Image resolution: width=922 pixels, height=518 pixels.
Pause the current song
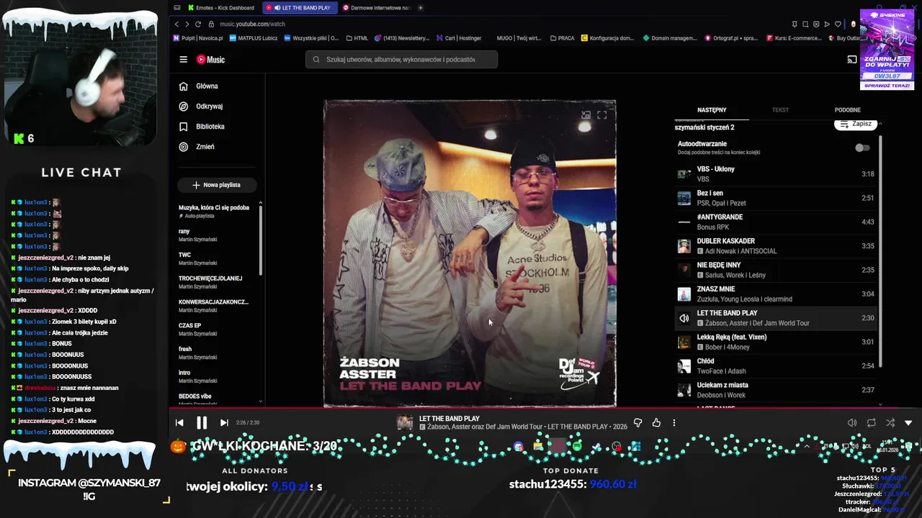202,423
